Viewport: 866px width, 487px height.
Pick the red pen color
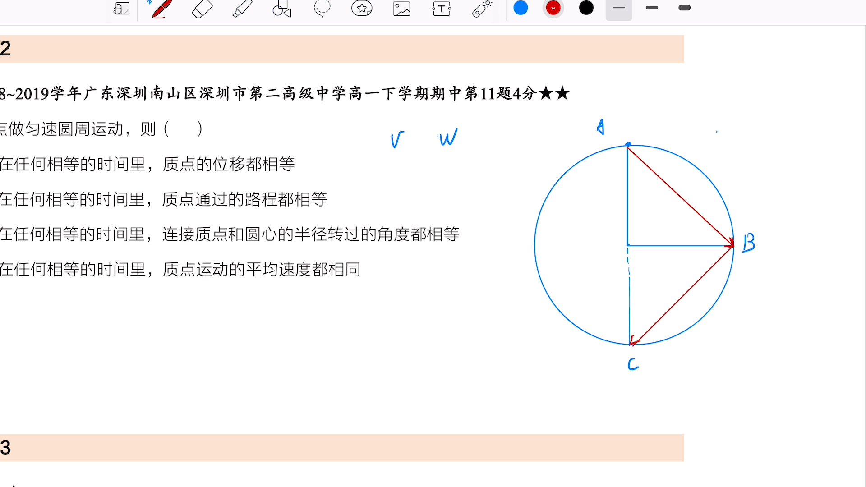[553, 8]
